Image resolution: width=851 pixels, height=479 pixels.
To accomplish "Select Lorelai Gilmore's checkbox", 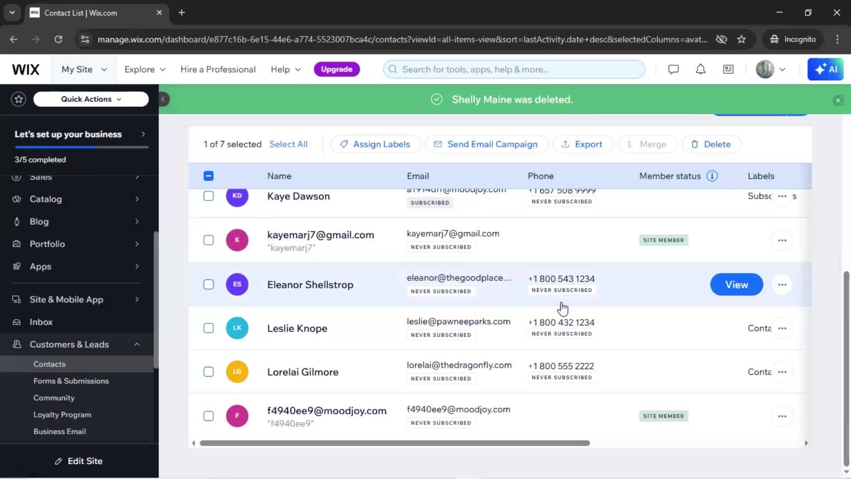I will [x=208, y=372].
